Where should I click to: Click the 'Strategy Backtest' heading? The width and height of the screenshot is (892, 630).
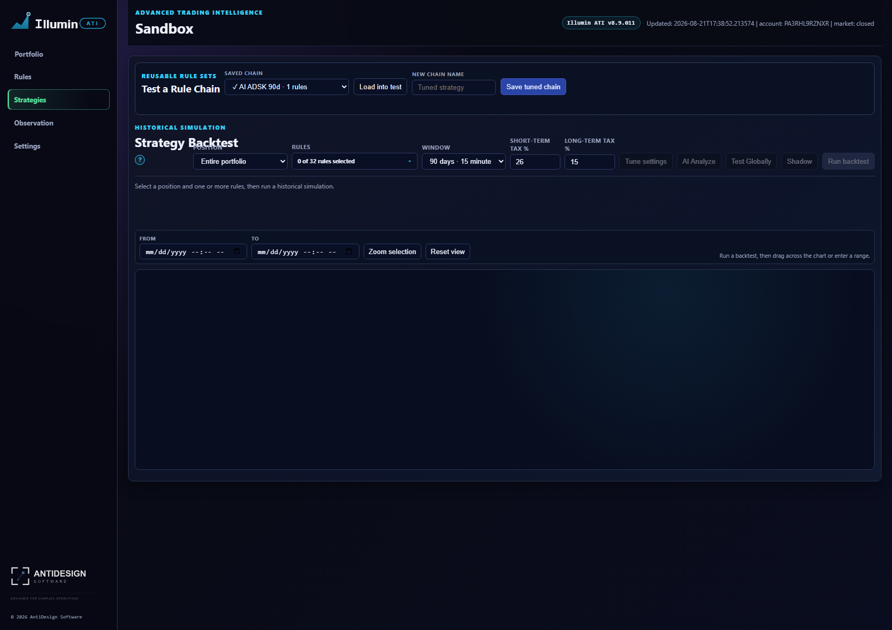[x=186, y=143]
